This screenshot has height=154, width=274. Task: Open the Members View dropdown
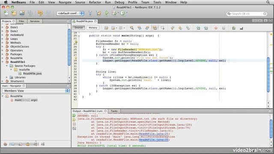coord(36,91)
